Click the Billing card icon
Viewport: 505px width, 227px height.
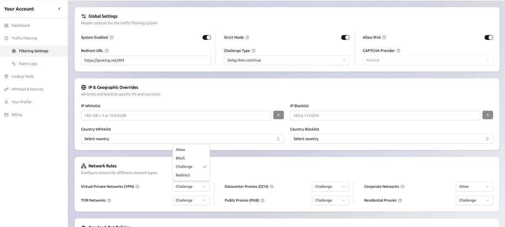6,115
